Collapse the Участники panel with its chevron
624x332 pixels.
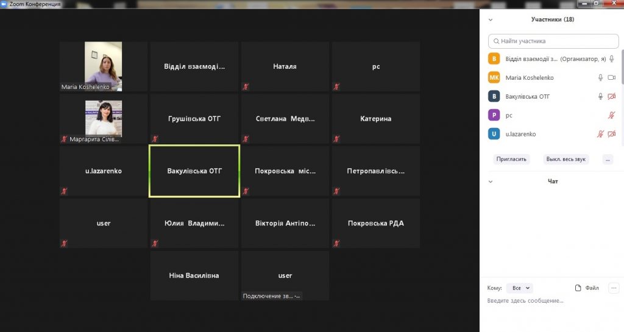click(x=491, y=19)
